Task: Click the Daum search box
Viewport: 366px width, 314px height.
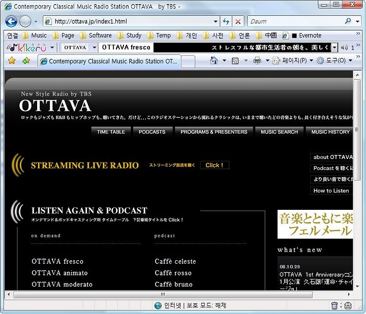Action: [x=296, y=21]
